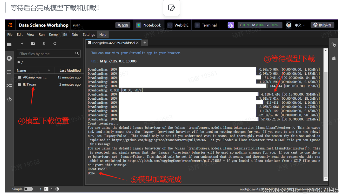This screenshot has width=340, height=196.
Task: Open the Kernel menu
Action: point(54,34)
